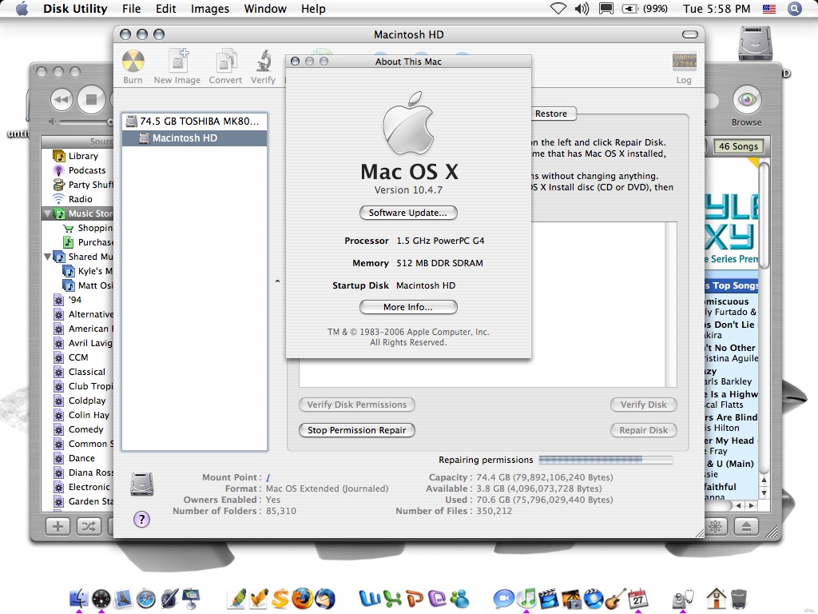This screenshot has height=614, width=818.
Task: Open iChat from the Dock
Action: pyautogui.click(x=503, y=598)
